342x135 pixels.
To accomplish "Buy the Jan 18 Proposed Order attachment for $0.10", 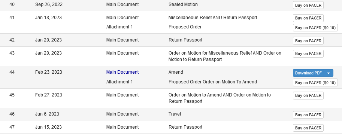I will (315, 28).
